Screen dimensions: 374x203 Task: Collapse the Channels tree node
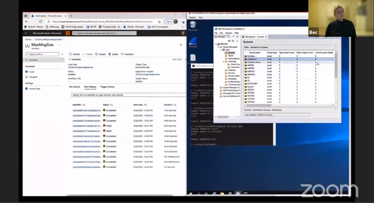point(223,61)
